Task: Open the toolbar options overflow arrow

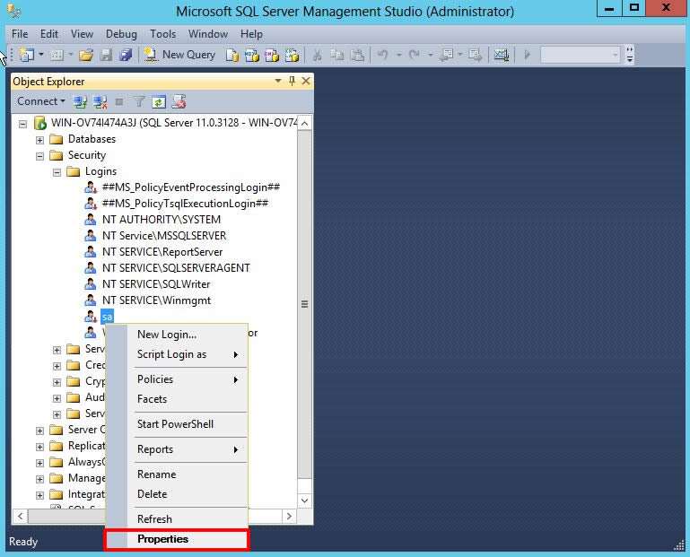Action: [630, 55]
